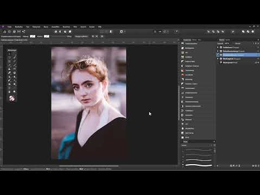Select the thickest brush stroke preset
Image resolution: width=260 pixels, height=195 pixels.
coord(199,165)
